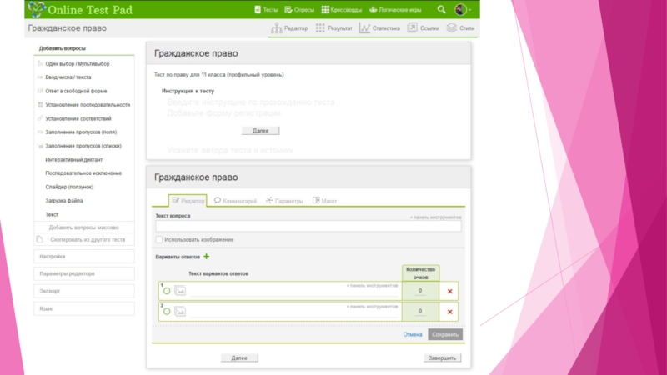
Task: Delete answer 1 with red cross
Action: click(x=449, y=292)
